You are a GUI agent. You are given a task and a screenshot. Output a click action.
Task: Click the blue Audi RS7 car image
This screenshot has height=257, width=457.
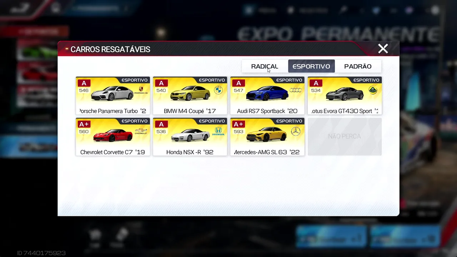[x=267, y=93]
